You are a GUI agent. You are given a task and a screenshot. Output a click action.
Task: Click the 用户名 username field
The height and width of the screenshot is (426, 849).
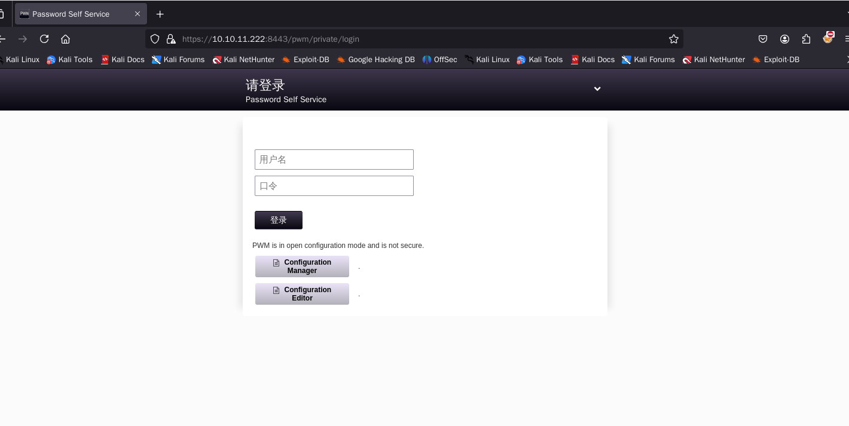[334, 160]
